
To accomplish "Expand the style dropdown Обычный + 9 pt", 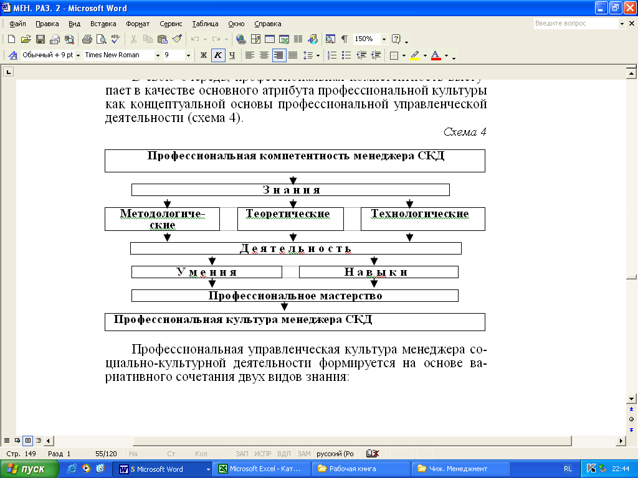I will click(x=78, y=55).
